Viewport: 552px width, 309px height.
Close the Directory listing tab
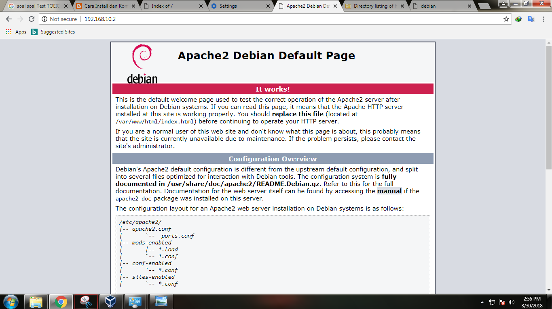[x=402, y=6]
